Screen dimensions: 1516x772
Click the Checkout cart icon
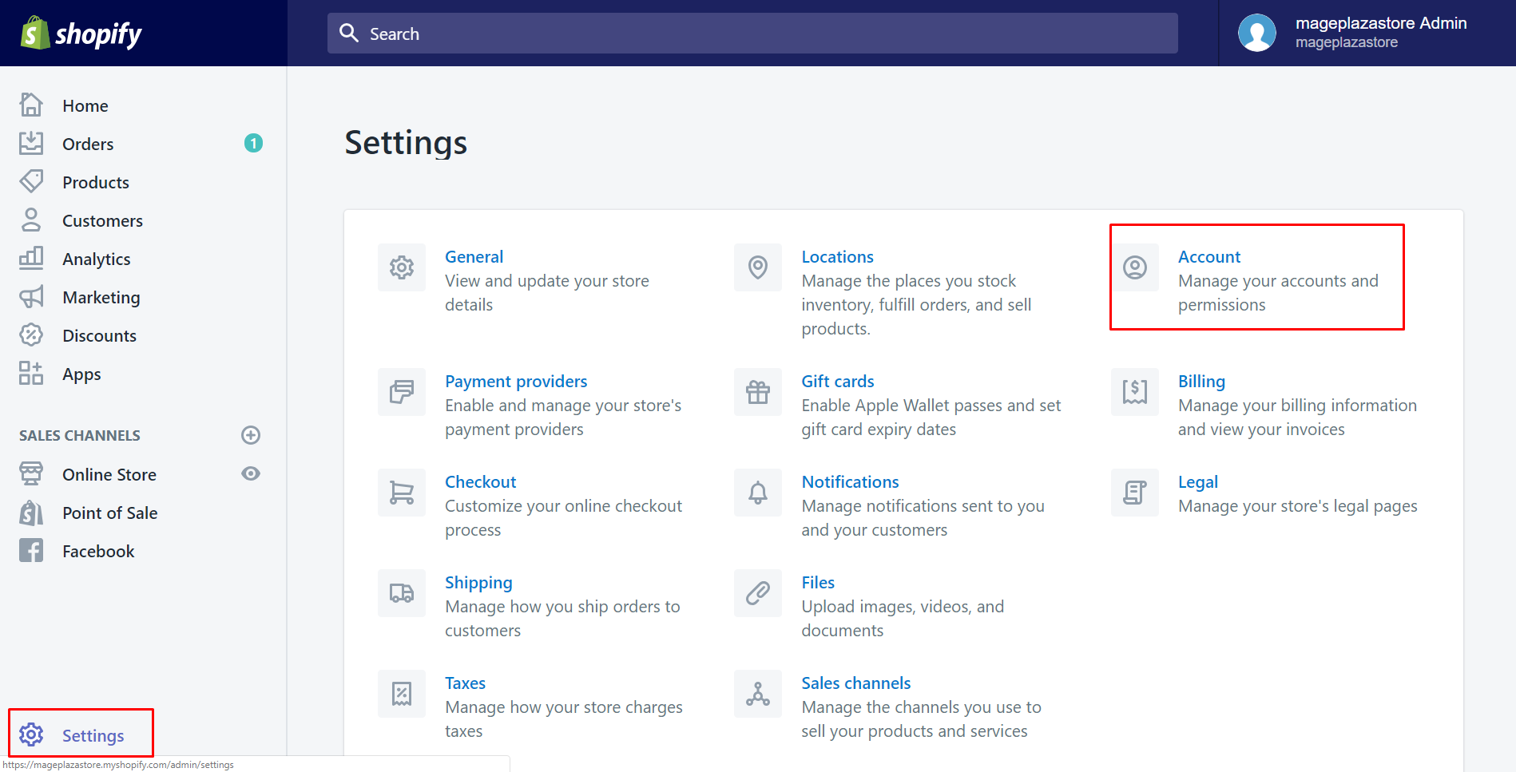click(402, 493)
